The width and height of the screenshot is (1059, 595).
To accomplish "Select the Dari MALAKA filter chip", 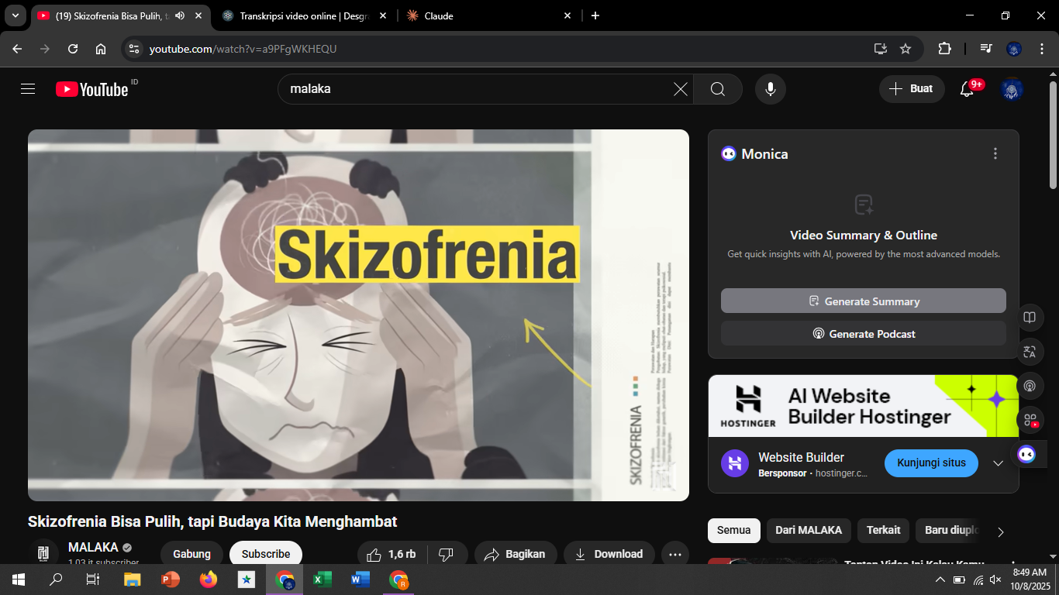I will pos(809,530).
